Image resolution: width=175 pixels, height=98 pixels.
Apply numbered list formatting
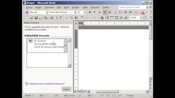pos(116,12)
